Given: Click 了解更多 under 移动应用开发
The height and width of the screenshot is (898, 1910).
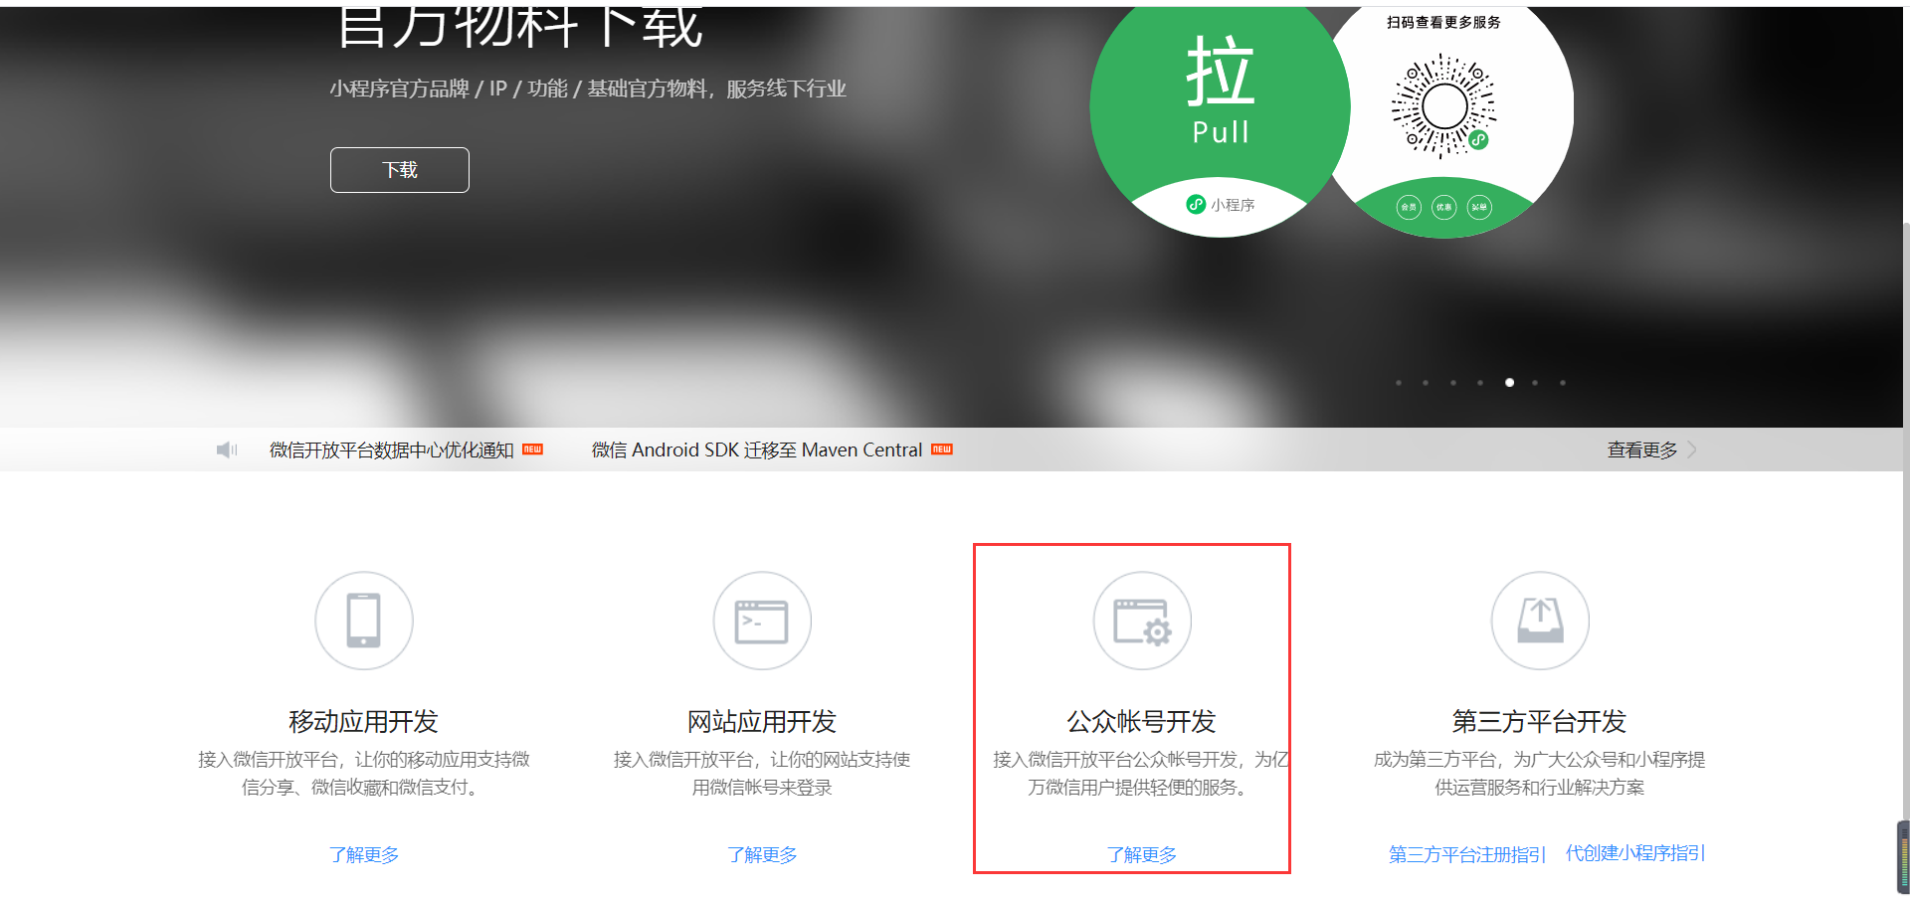Looking at the screenshot, I should pos(364,854).
